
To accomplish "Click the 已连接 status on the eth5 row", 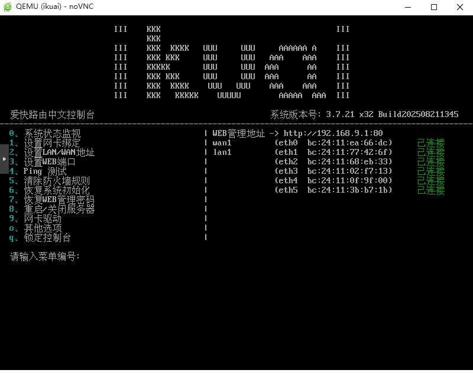I will [431, 190].
